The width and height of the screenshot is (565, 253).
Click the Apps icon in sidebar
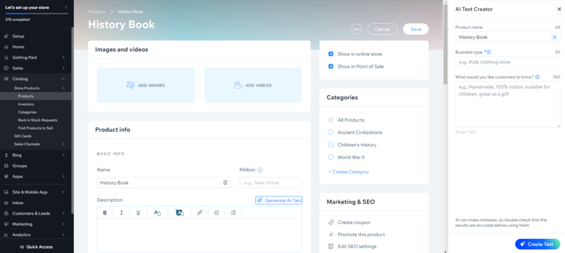click(x=6, y=176)
